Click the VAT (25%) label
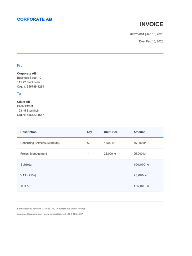 click(28, 175)
